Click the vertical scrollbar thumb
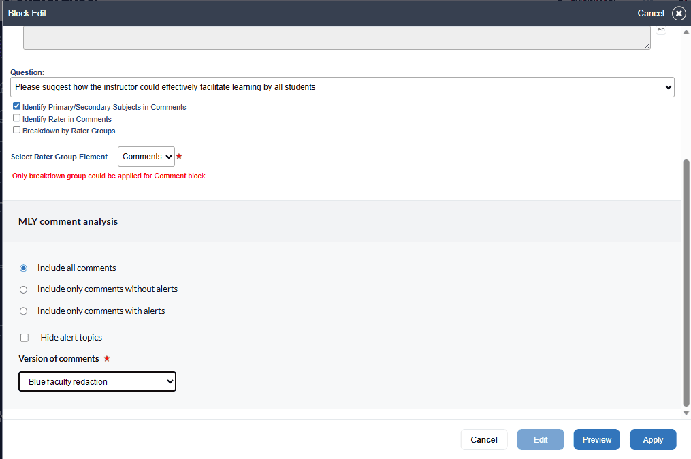691x459 pixels. 686,282
